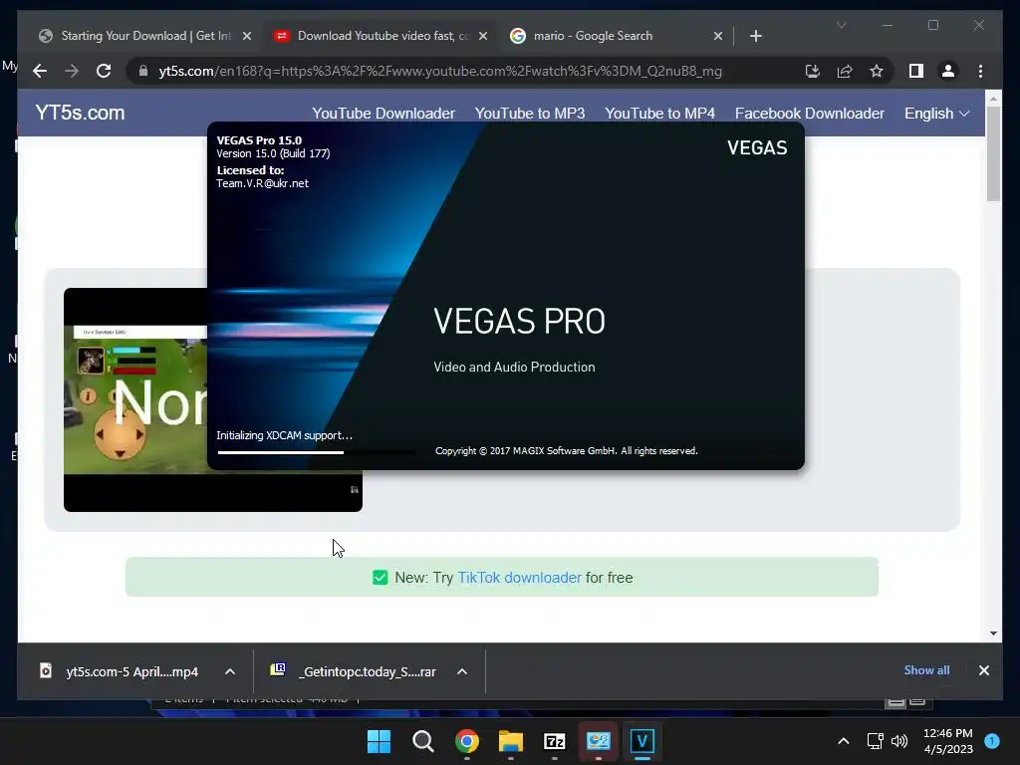
Task: Open the network tray icon
Action: [x=875, y=741]
